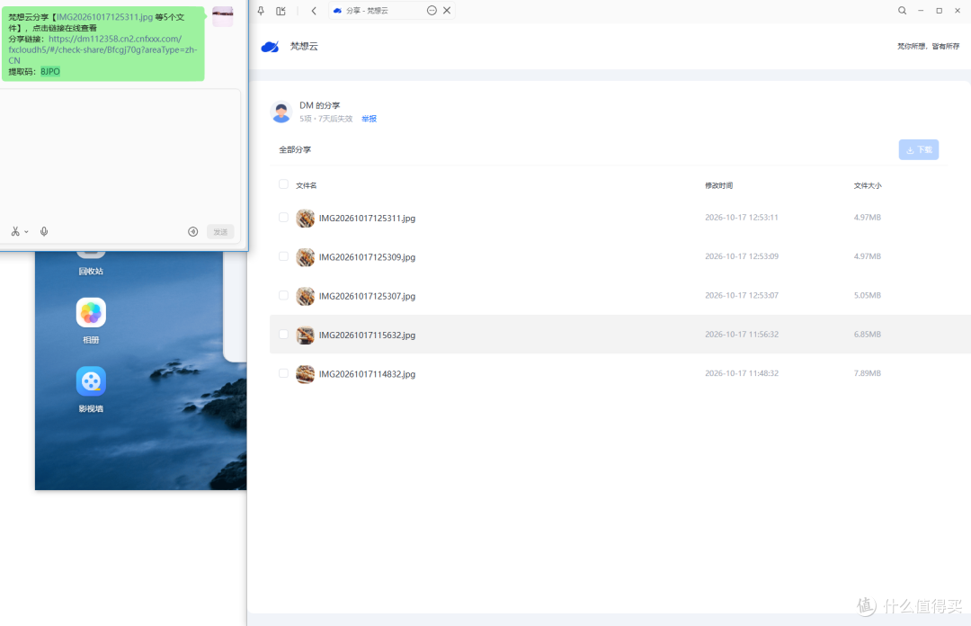
Task: Click the thumbnail of IMG20261017125307.jpg
Action: point(306,296)
